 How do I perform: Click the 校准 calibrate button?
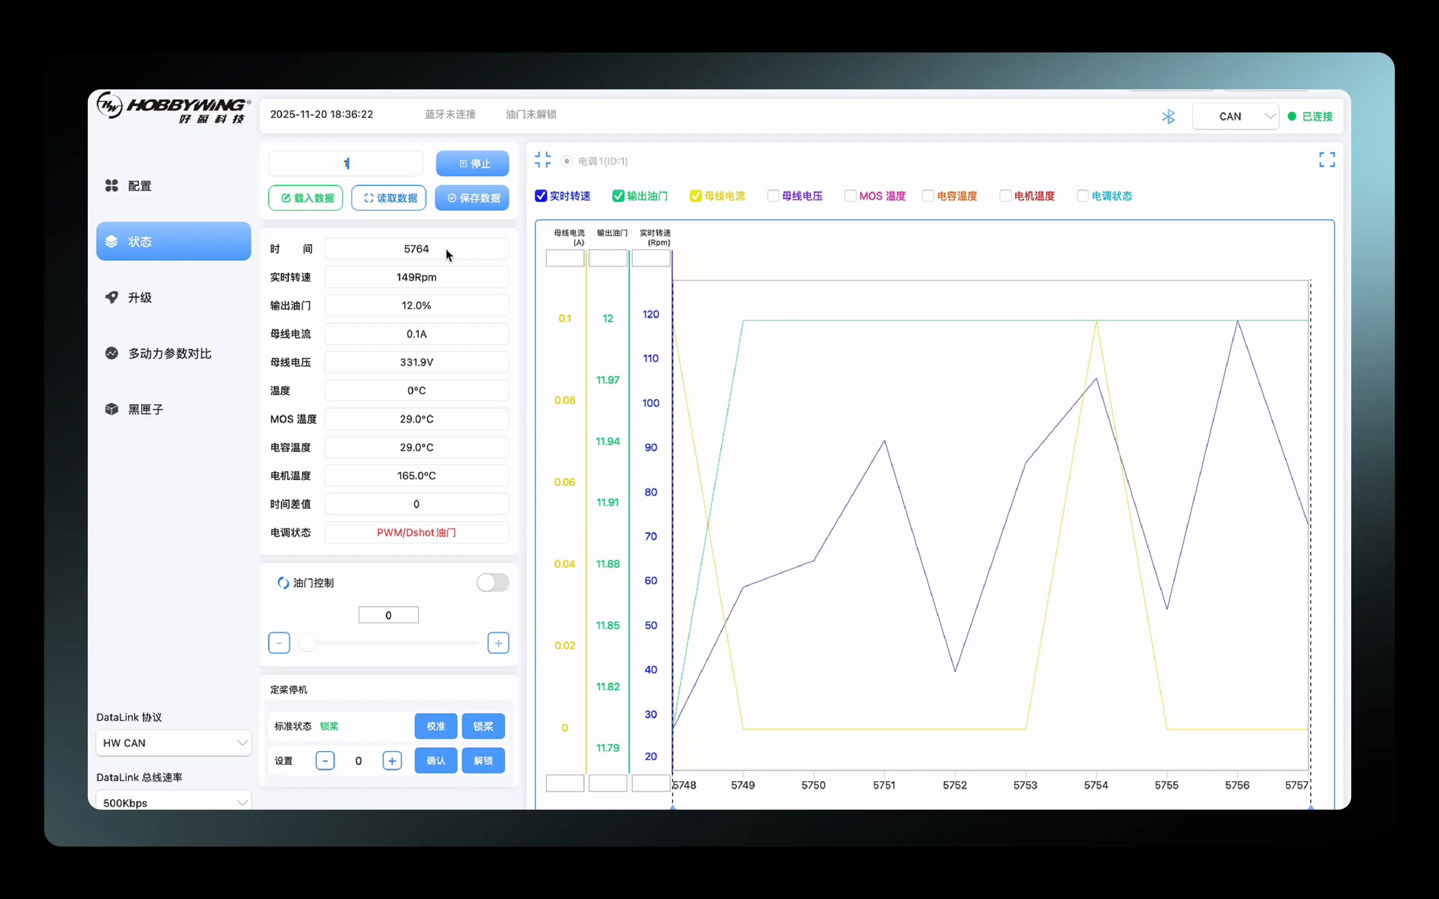point(435,726)
